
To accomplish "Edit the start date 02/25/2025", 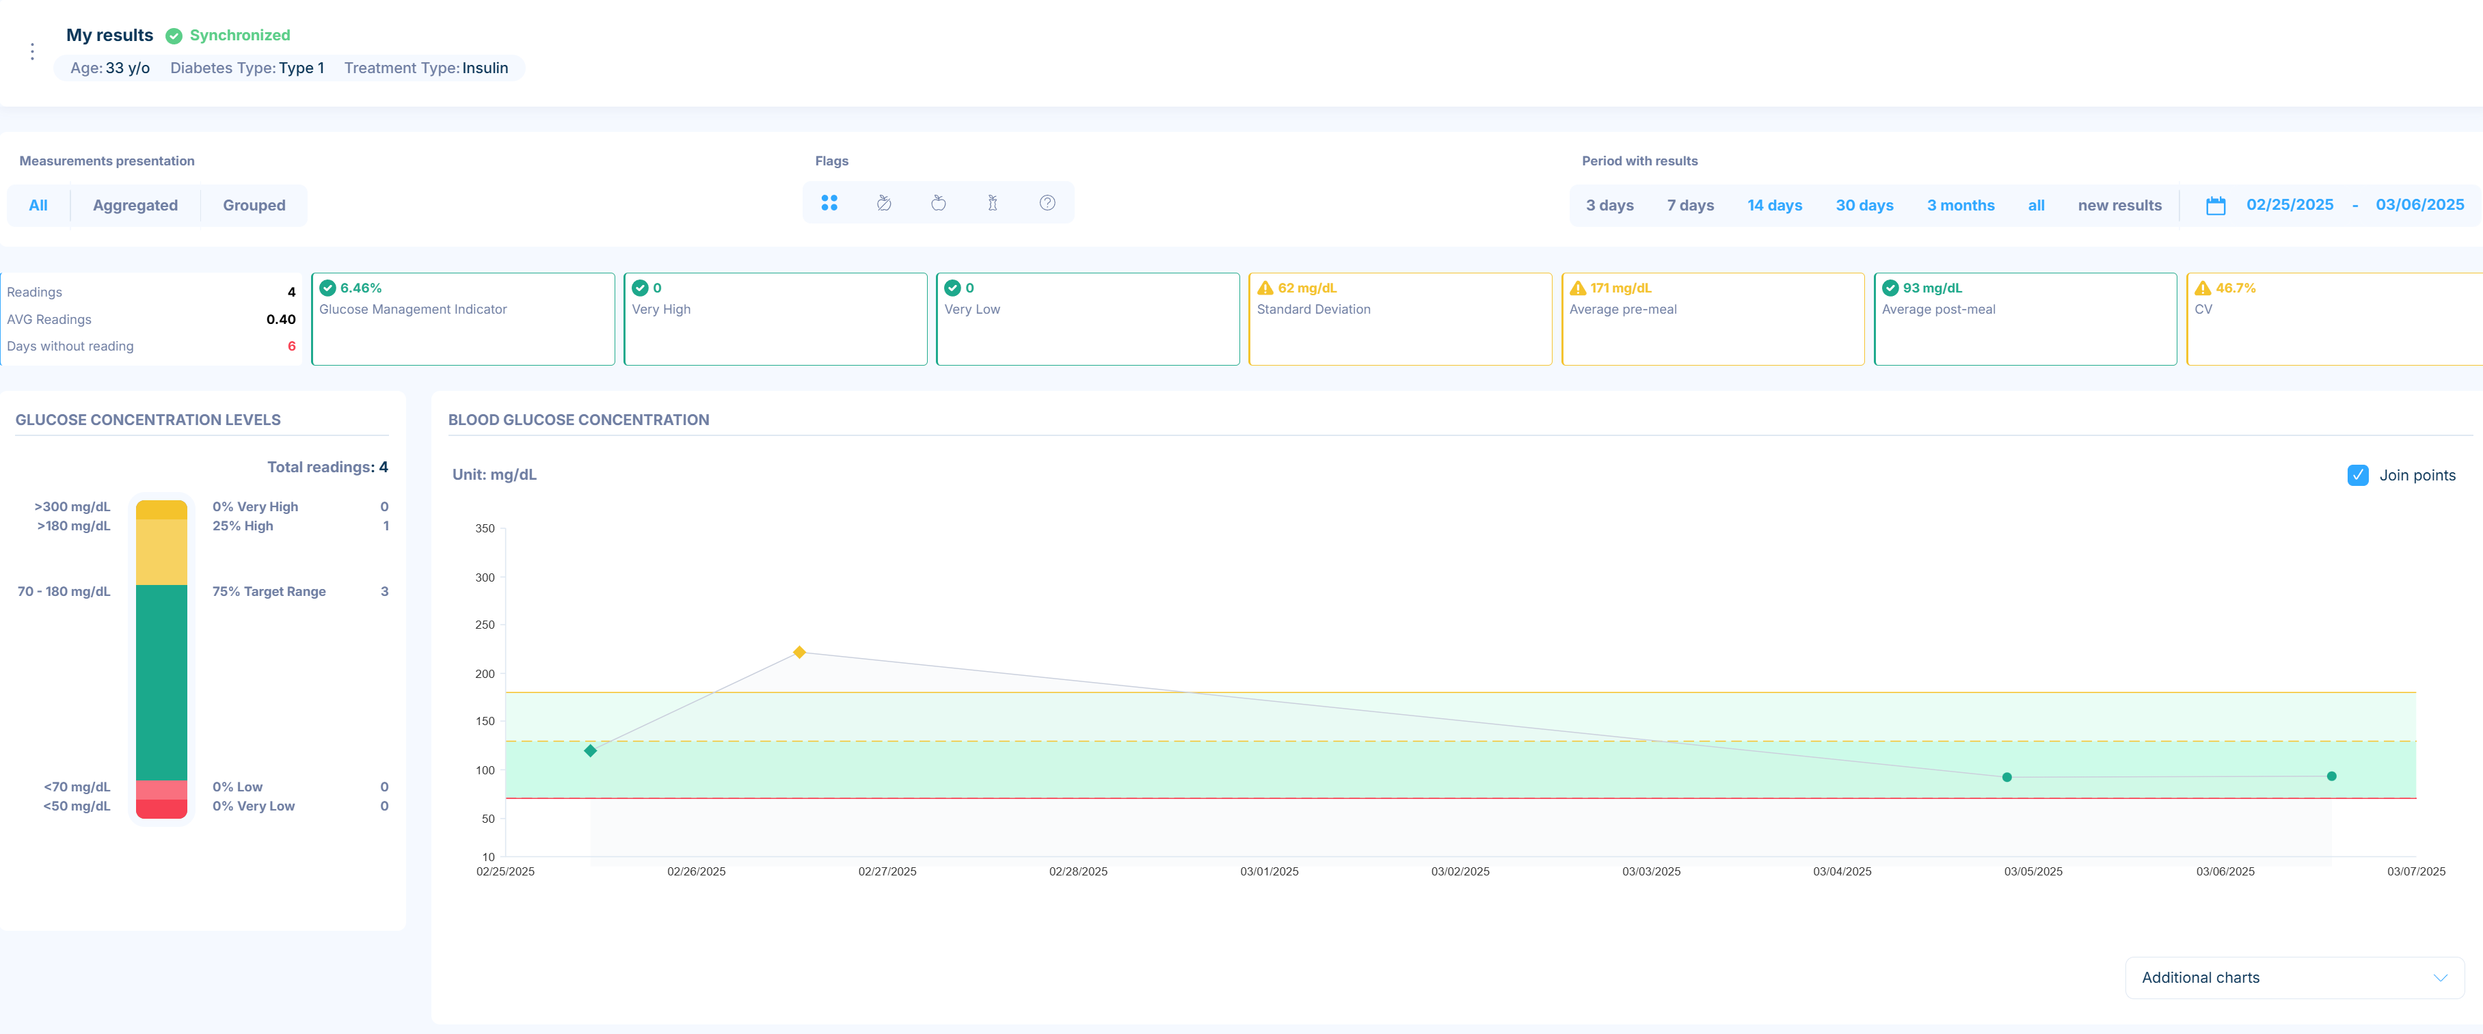I will click(x=2290, y=204).
